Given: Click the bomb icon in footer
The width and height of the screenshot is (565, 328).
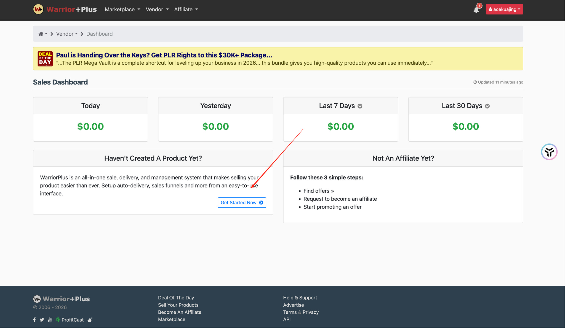Looking at the screenshot, I should [90, 320].
